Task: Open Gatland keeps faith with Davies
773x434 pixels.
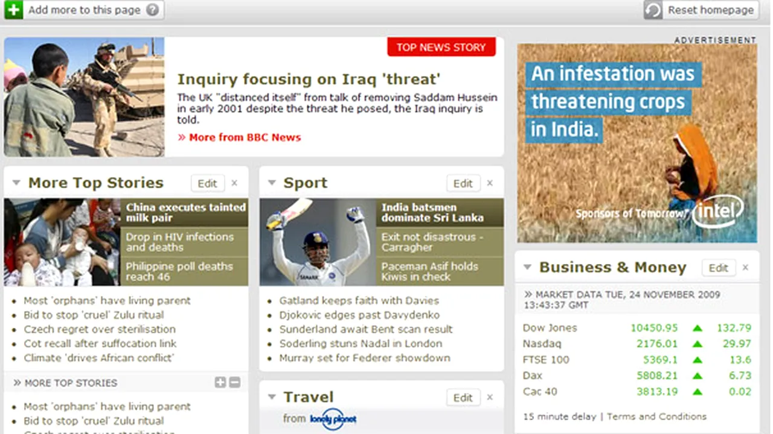Action: 359,300
